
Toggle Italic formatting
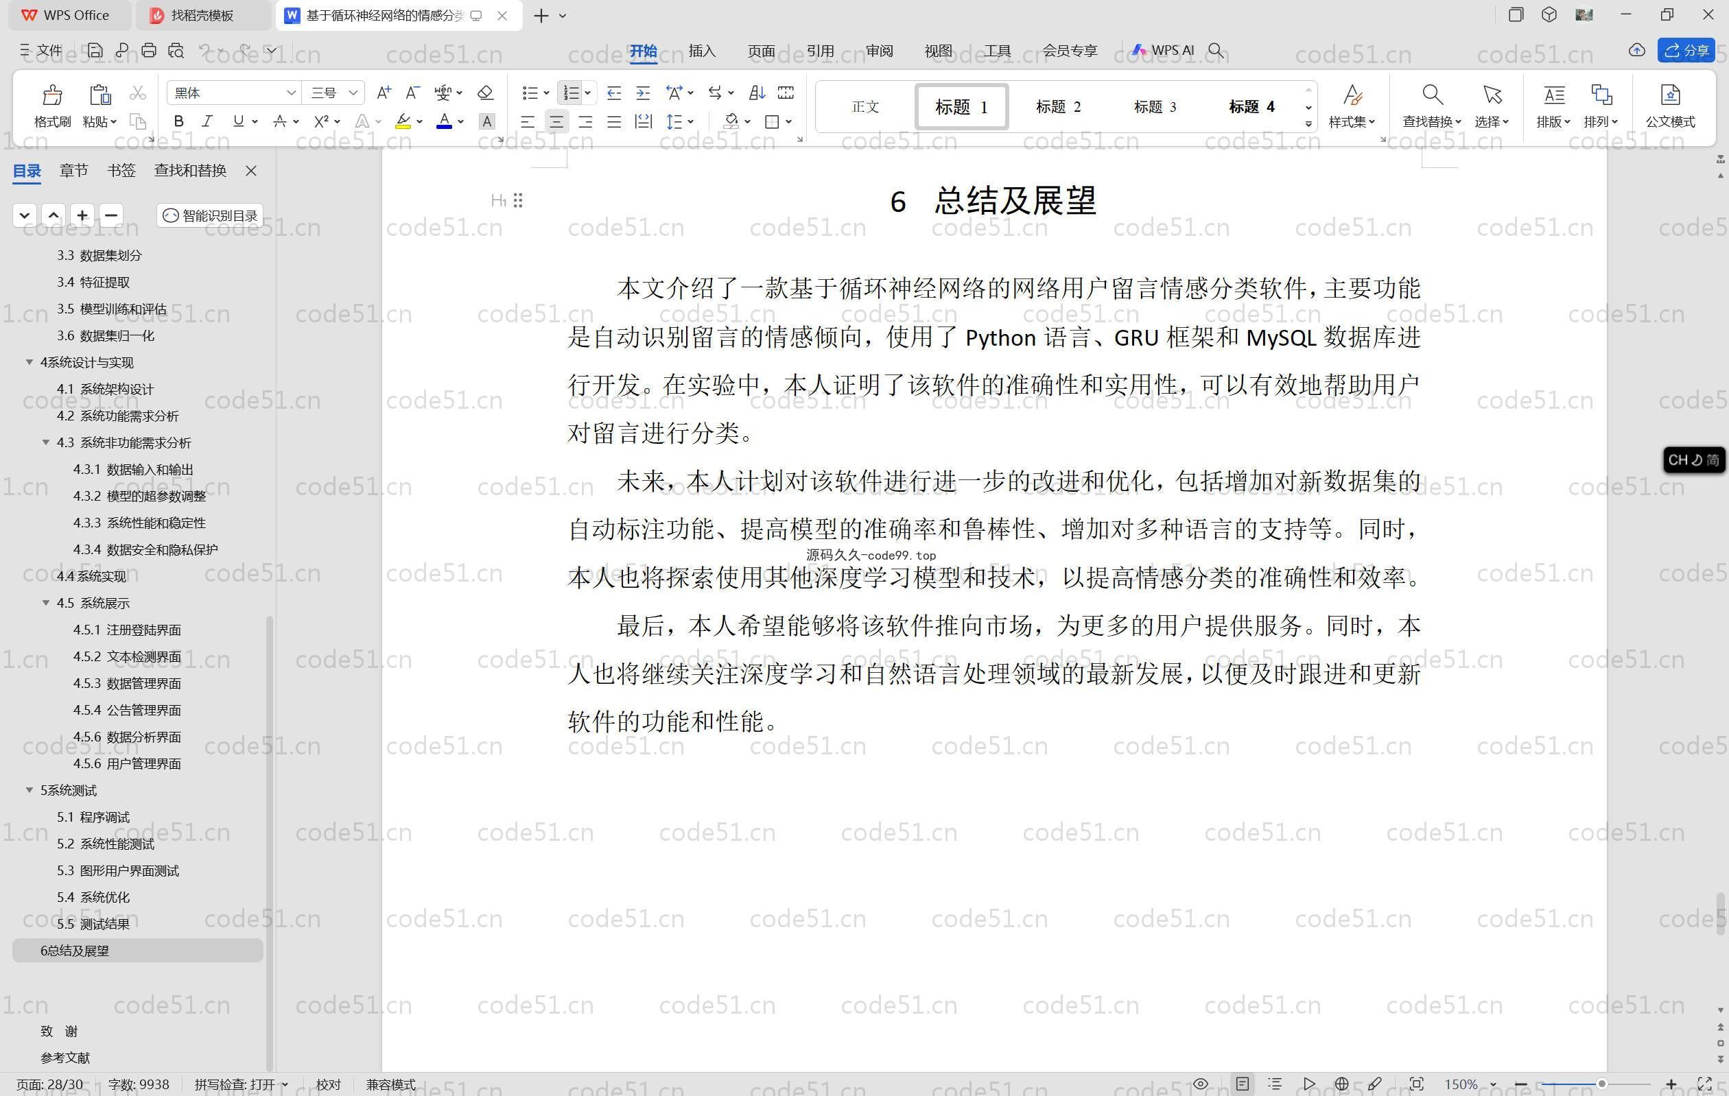coord(207,121)
